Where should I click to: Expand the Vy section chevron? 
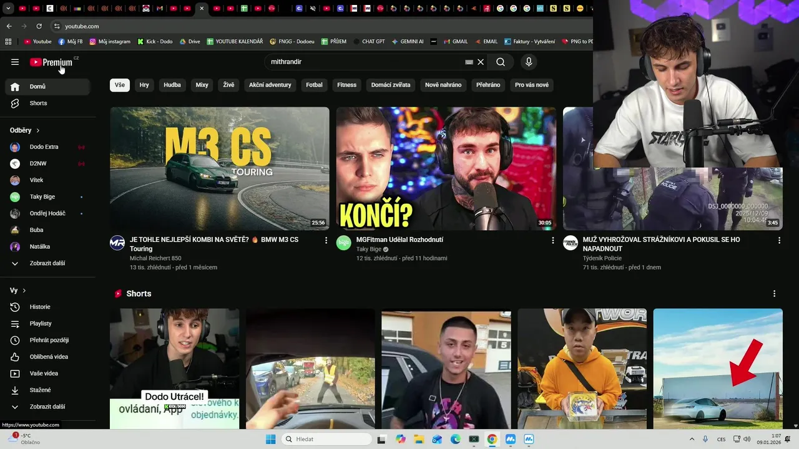(x=24, y=291)
